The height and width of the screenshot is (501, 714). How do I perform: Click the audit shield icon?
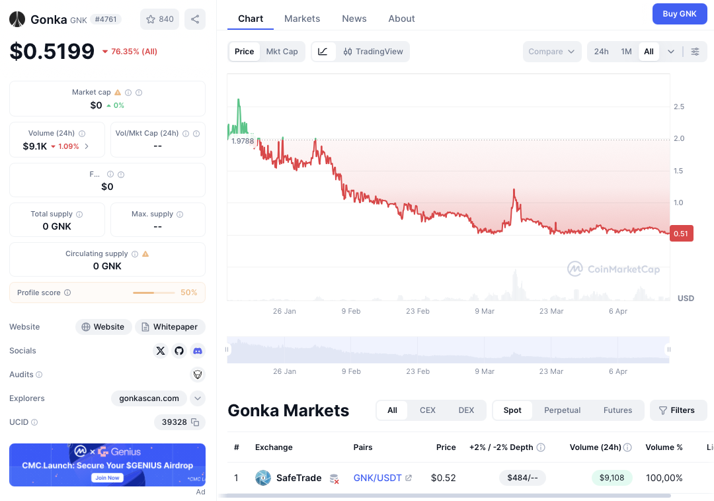197,375
